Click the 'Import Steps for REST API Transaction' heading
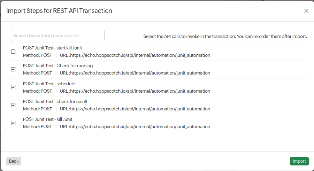Image resolution: width=314 pixels, height=171 pixels. tap(59, 11)
